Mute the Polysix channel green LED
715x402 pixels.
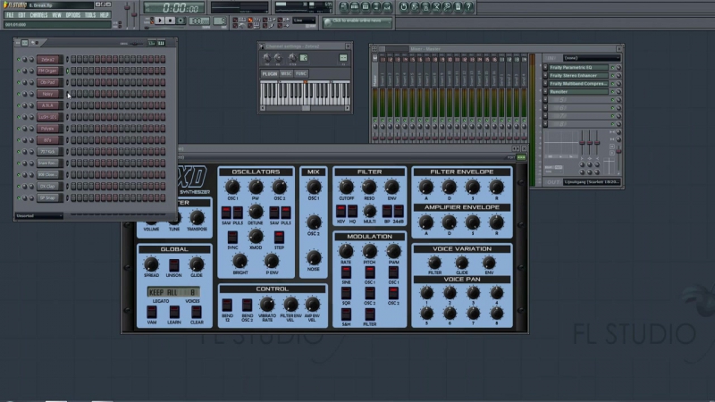coord(19,129)
